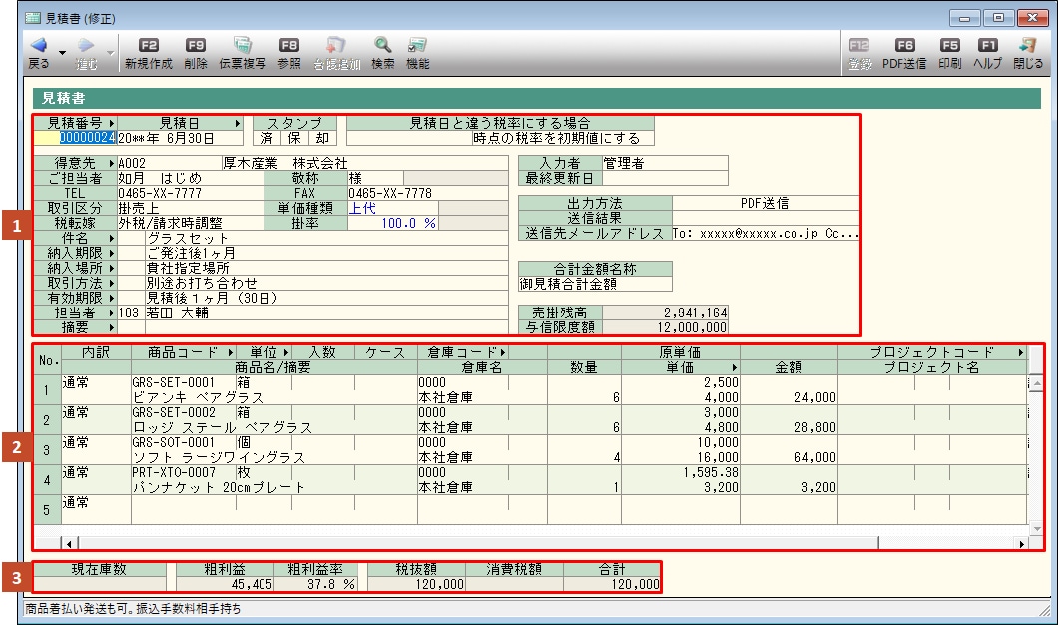Click the 戻る (Back) arrow icon
Image resolution: width=1058 pixels, height=625 pixels.
click(x=38, y=46)
